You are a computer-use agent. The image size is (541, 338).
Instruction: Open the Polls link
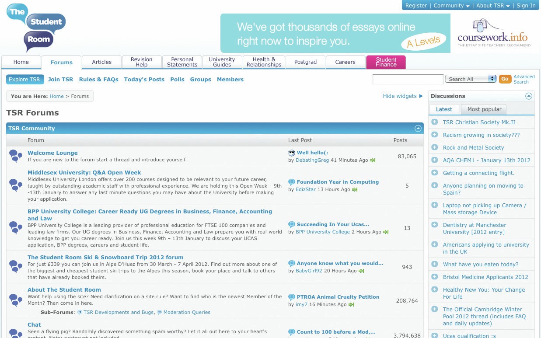click(178, 80)
